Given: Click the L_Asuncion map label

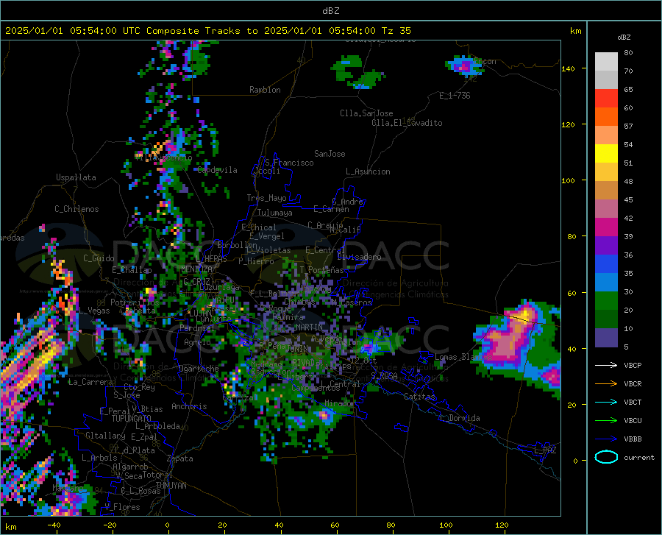Looking at the screenshot, I should pos(368,171).
